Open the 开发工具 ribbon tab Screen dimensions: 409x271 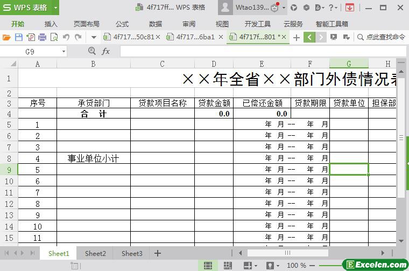257,24
